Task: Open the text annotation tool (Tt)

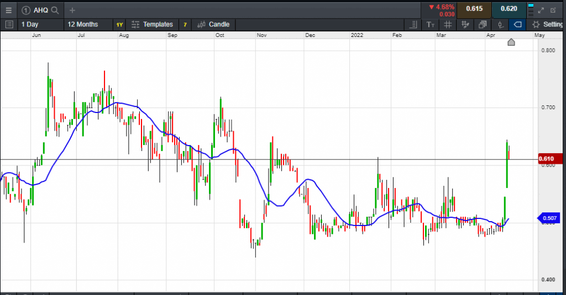Action: [431, 24]
